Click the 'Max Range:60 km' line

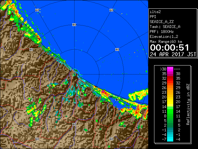tap(166, 42)
